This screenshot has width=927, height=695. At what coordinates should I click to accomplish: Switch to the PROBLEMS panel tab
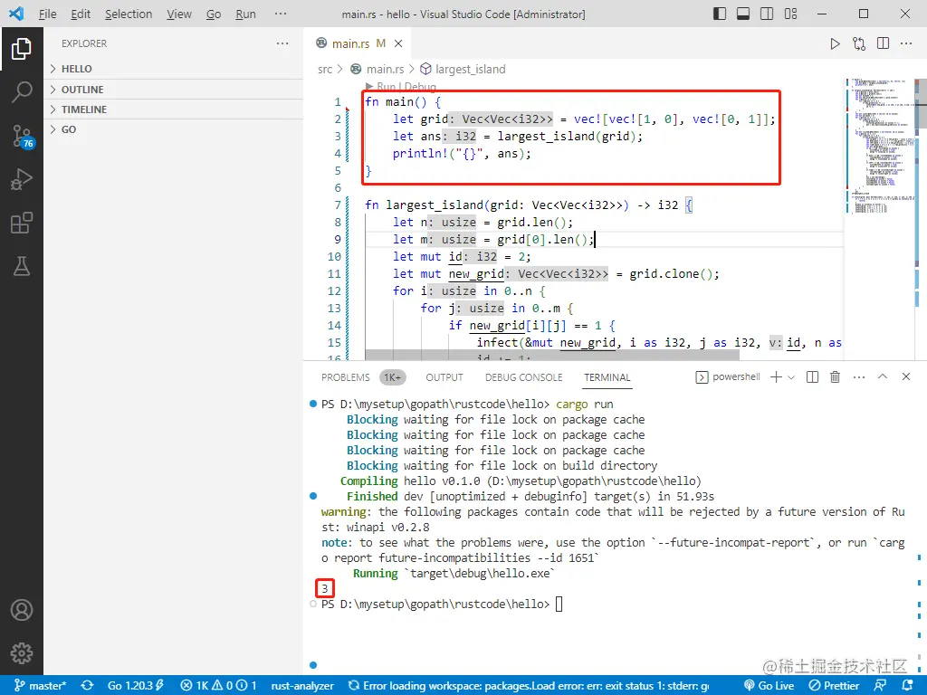pyautogui.click(x=345, y=377)
